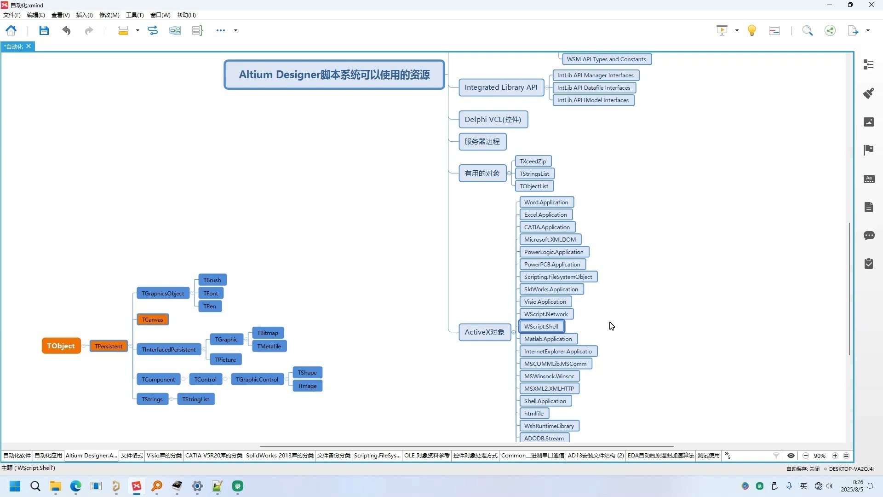The width and height of the screenshot is (883, 497).
Task: Open the filter funnel in the status bar
Action: (776, 456)
